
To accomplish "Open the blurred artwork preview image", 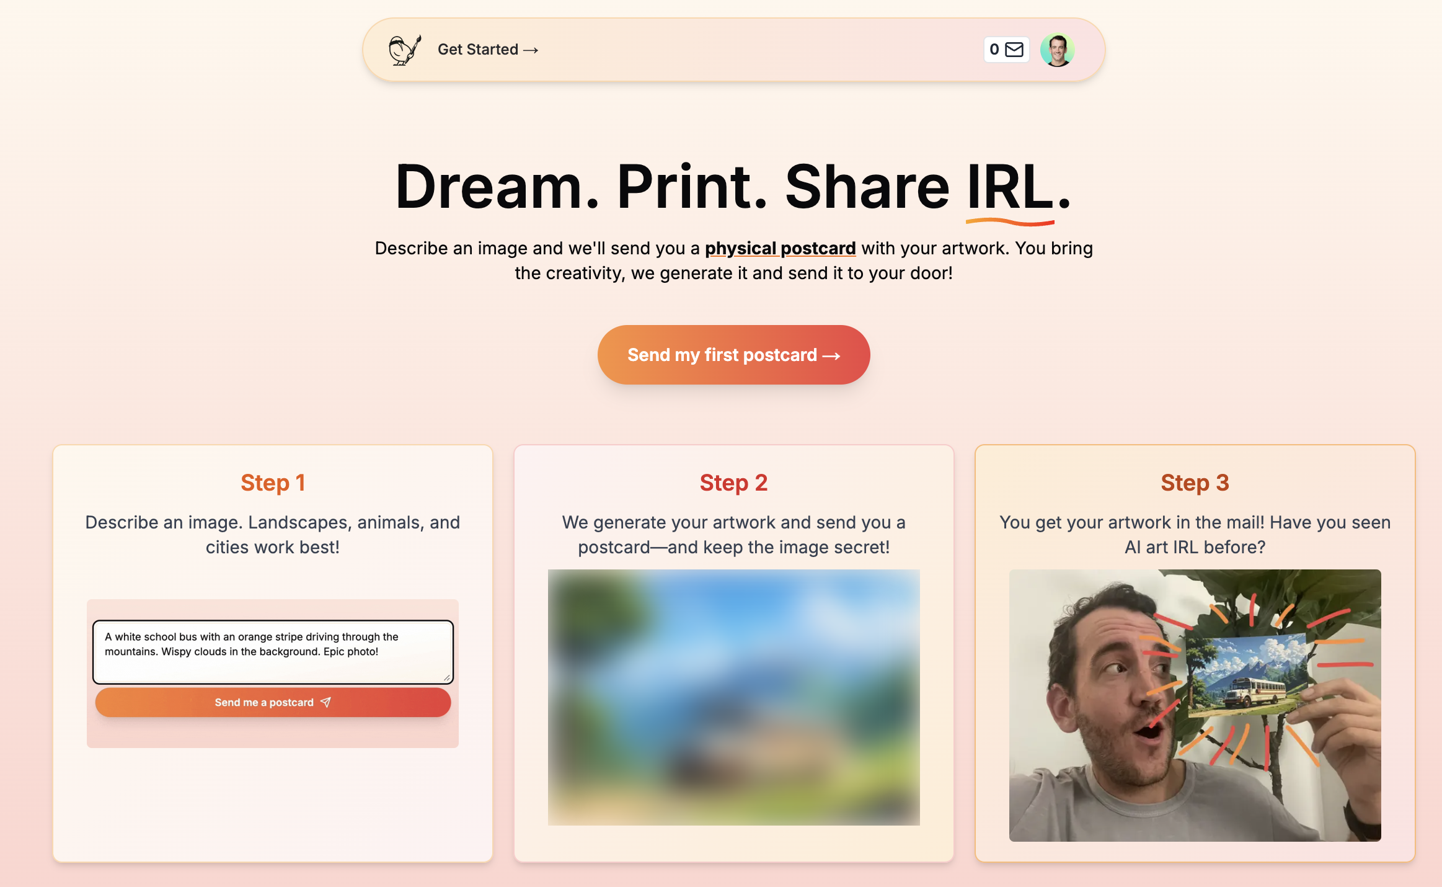I will [x=734, y=697].
